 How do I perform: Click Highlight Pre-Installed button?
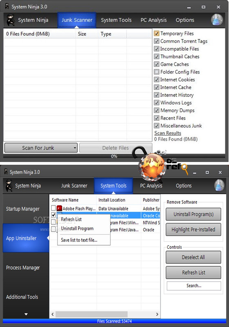click(193, 230)
